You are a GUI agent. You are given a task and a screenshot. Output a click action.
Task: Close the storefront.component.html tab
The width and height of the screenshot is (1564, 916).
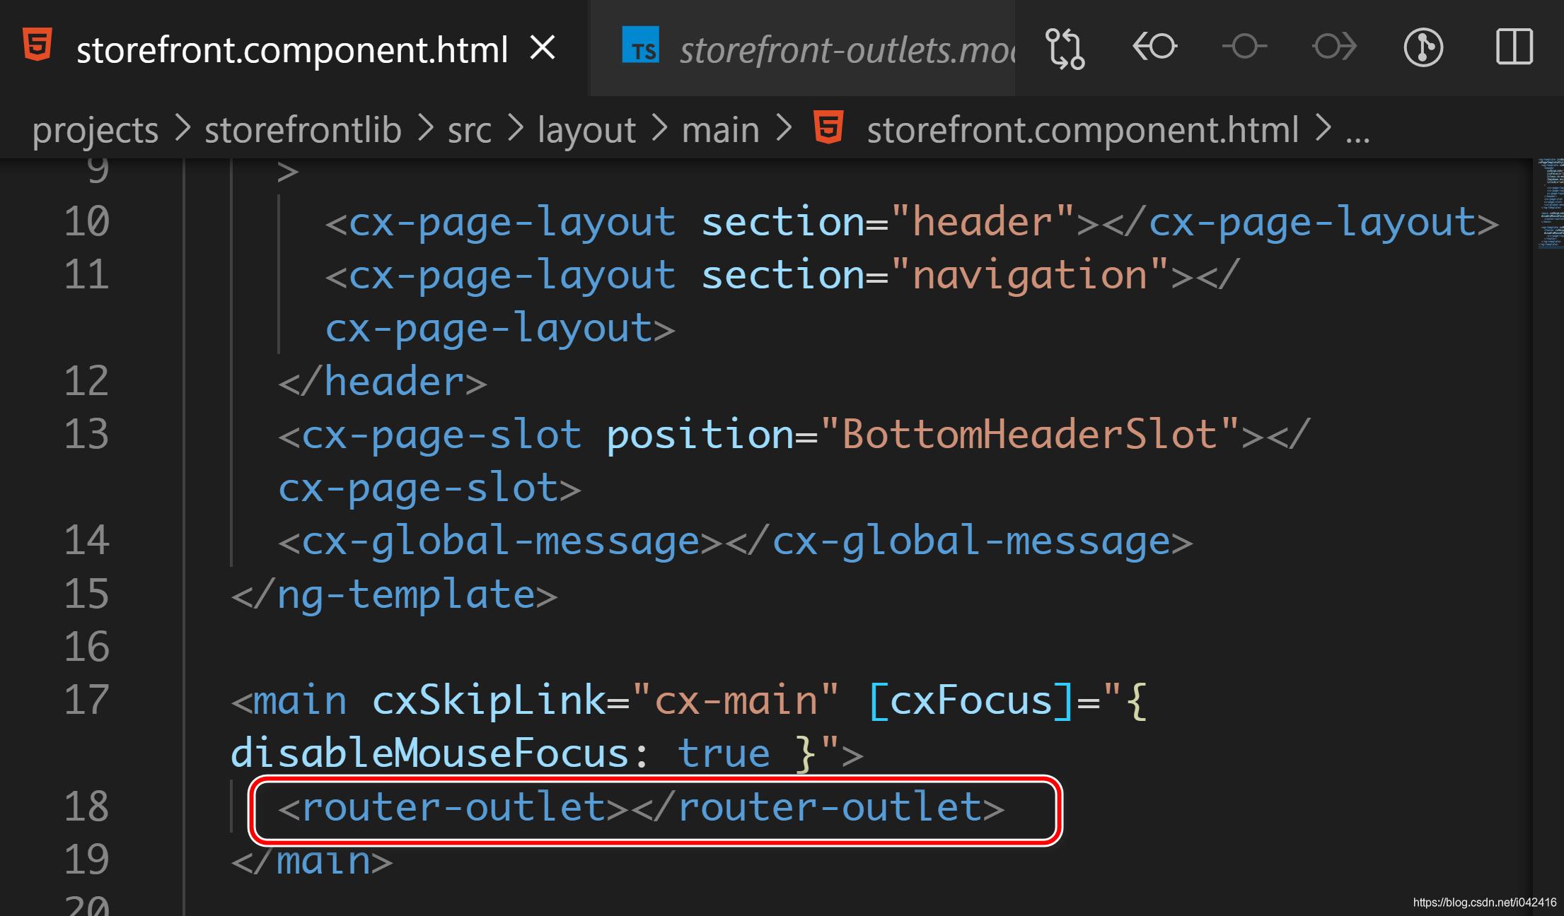click(x=543, y=48)
